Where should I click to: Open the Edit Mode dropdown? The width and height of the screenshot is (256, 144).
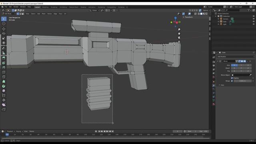pyautogui.click(x=8, y=14)
